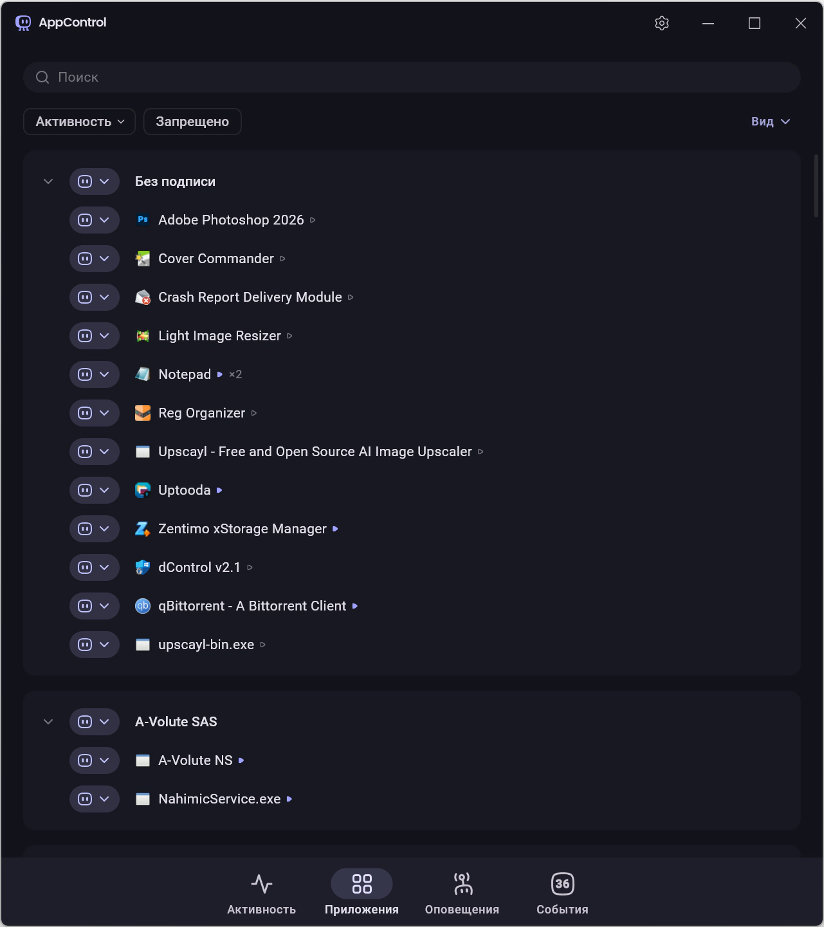824x927 pixels.
Task: Click the vertical scrollbar on the app list
Action: click(x=816, y=187)
